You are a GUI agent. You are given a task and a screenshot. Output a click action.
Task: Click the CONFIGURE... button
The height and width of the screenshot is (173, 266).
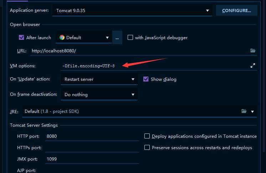236,10
